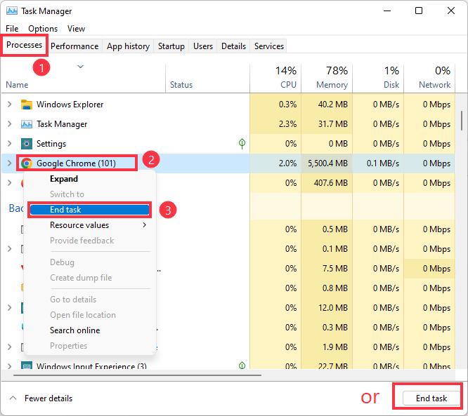Click the green leaf icon beside Settings
Screen dimensions: 468x416
[x=242, y=144]
